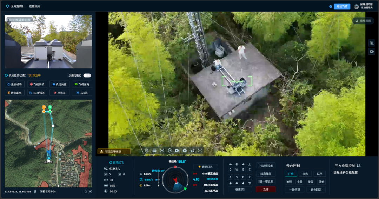Take photo with 拍照 button
The width and height of the screenshot is (379, 199).
[x=289, y=181]
